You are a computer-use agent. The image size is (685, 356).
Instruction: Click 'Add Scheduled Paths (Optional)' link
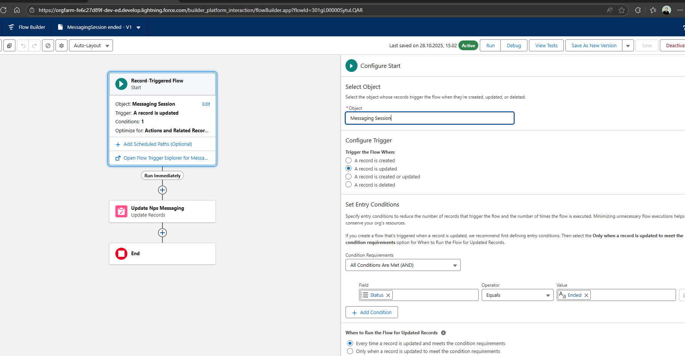pyautogui.click(x=158, y=144)
